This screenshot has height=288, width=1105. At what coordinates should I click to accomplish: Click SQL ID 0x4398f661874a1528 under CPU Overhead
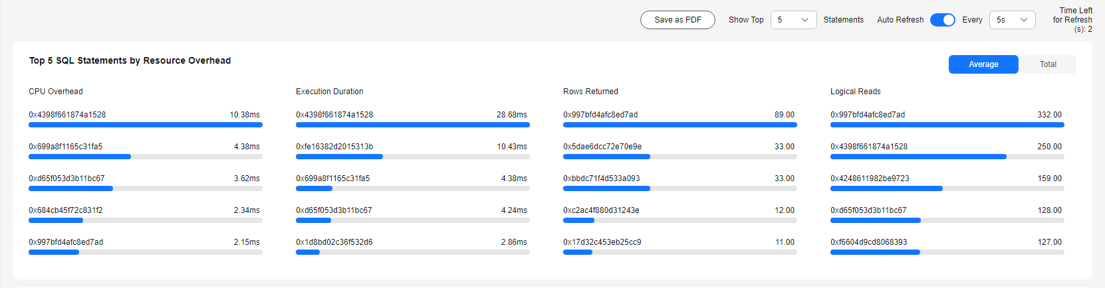(x=67, y=115)
